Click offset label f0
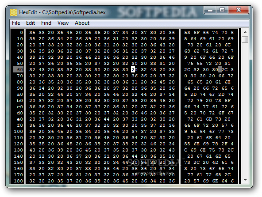 click(x=20, y=125)
